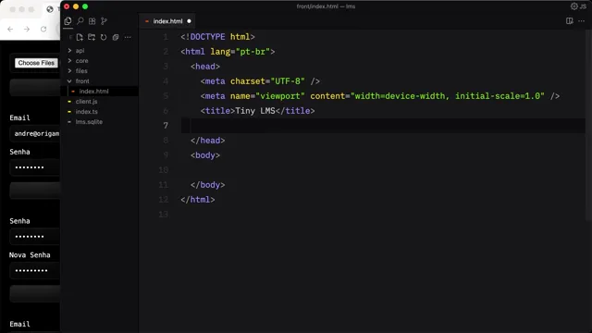Click line number 10 in gutter

(164, 170)
